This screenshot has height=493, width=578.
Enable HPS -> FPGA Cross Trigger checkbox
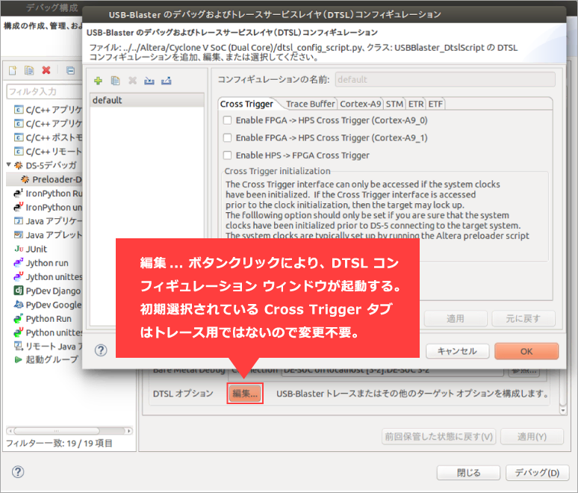click(x=228, y=155)
